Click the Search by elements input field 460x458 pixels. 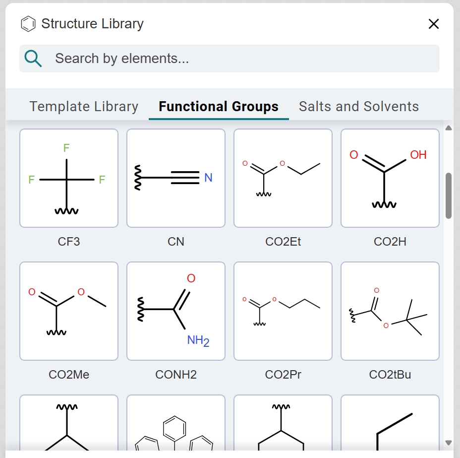pyautogui.click(x=238, y=59)
